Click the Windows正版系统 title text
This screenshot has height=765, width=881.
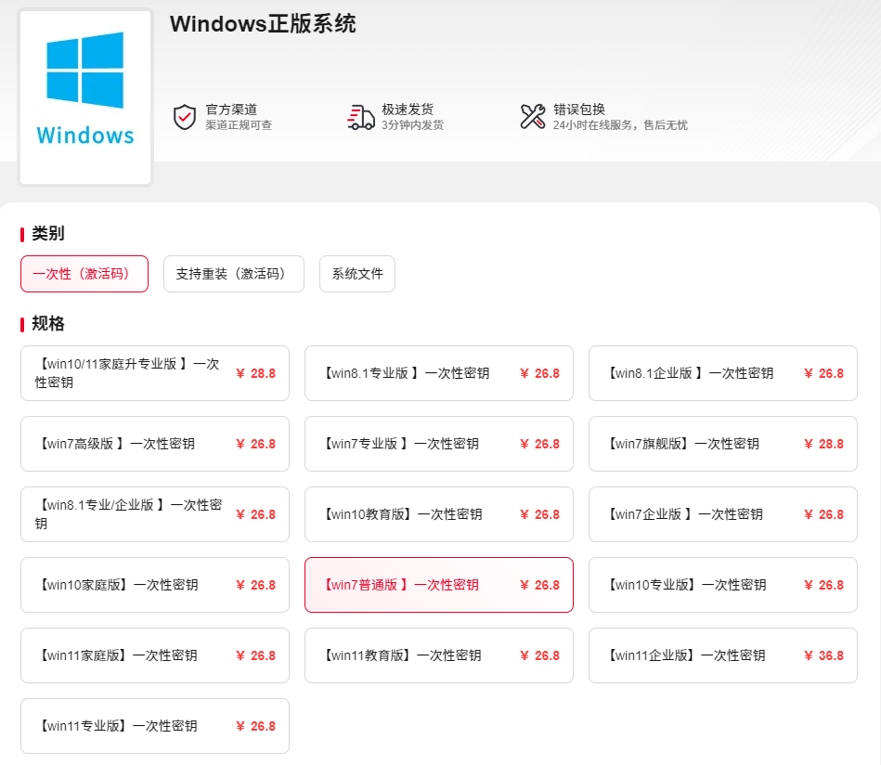click(263, 24)
